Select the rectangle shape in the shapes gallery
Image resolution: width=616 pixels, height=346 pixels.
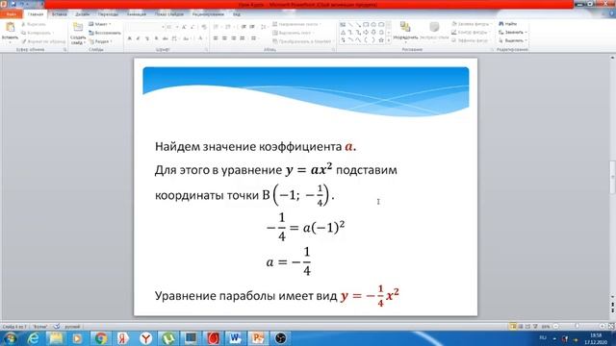coord(366,25)
